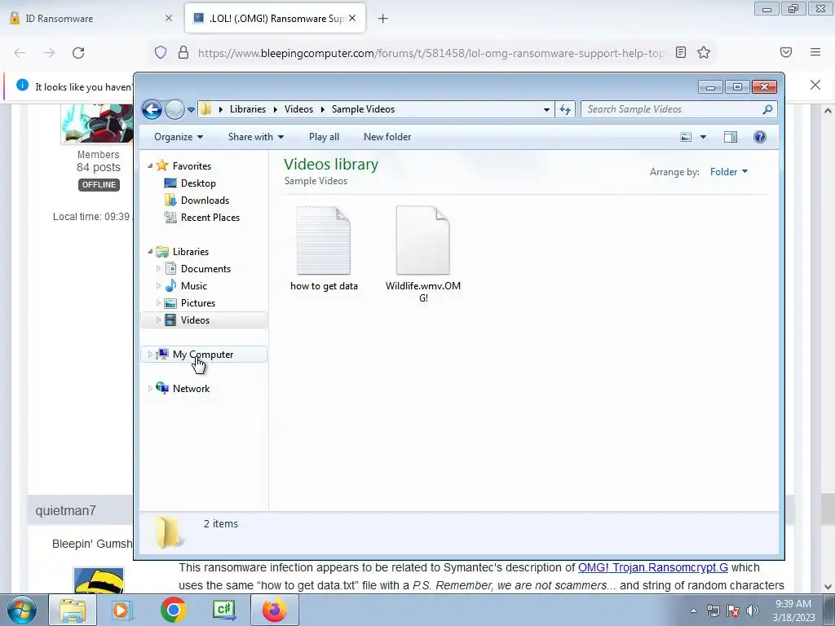Select the Videos library film icon
The image size is (835, 626).
(170, 320)
